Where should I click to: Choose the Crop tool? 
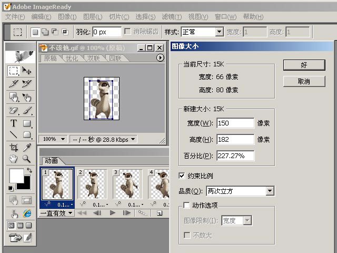click(x=14, y=148)
